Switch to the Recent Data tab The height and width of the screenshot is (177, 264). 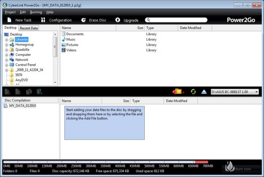pos(29,28)
